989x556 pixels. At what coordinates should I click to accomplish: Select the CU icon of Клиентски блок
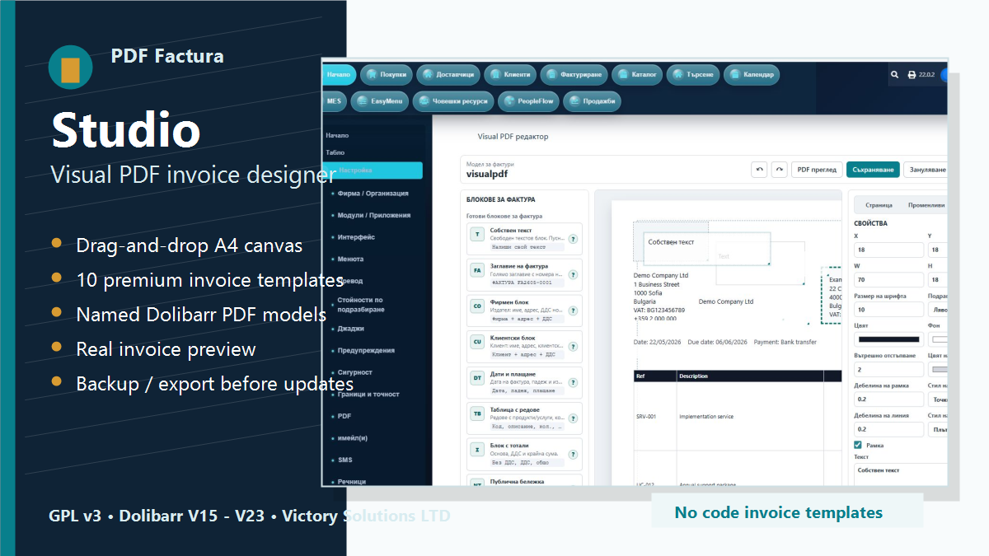476,341
